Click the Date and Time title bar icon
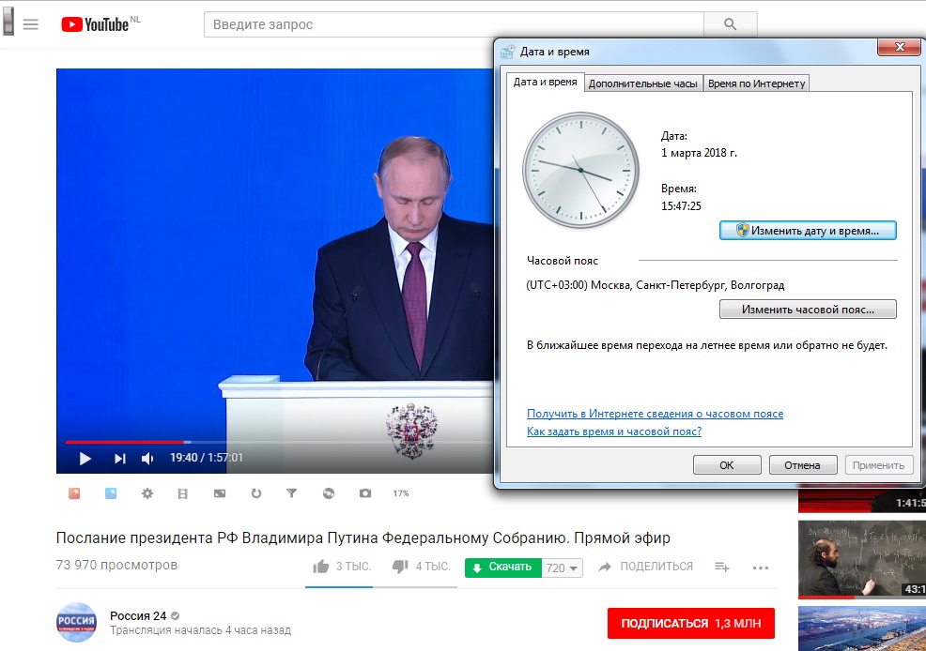The height and width of the screenshot is (651, 926). (508, 52)
